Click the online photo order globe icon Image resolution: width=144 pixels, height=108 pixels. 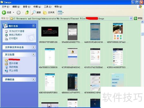pyautogui.click(x=6, y=35)
